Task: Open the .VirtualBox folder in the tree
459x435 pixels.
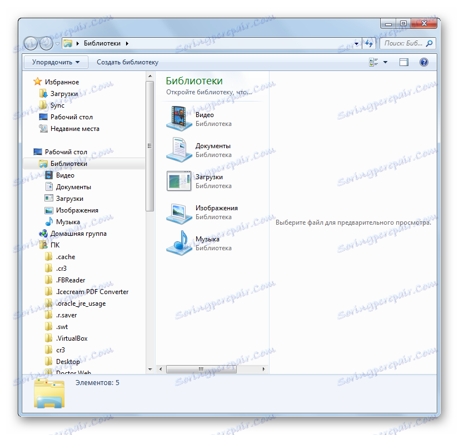Action: 72,338
